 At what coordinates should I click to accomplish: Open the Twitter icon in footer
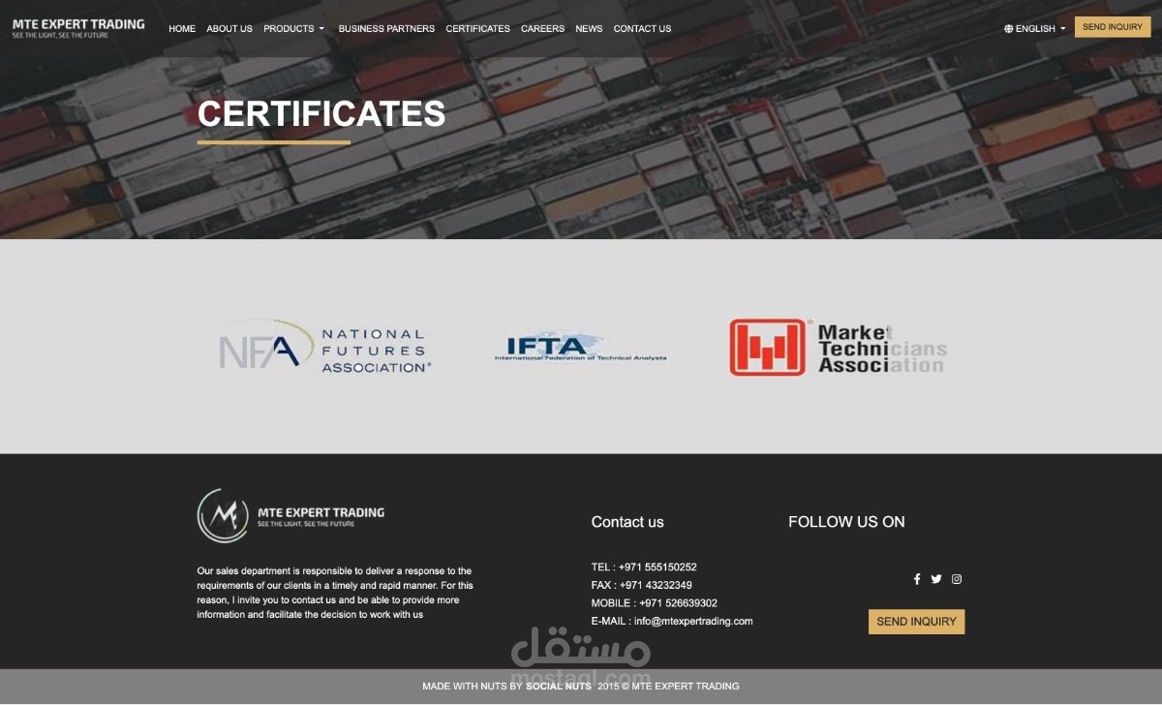click(x=936, y=579)
